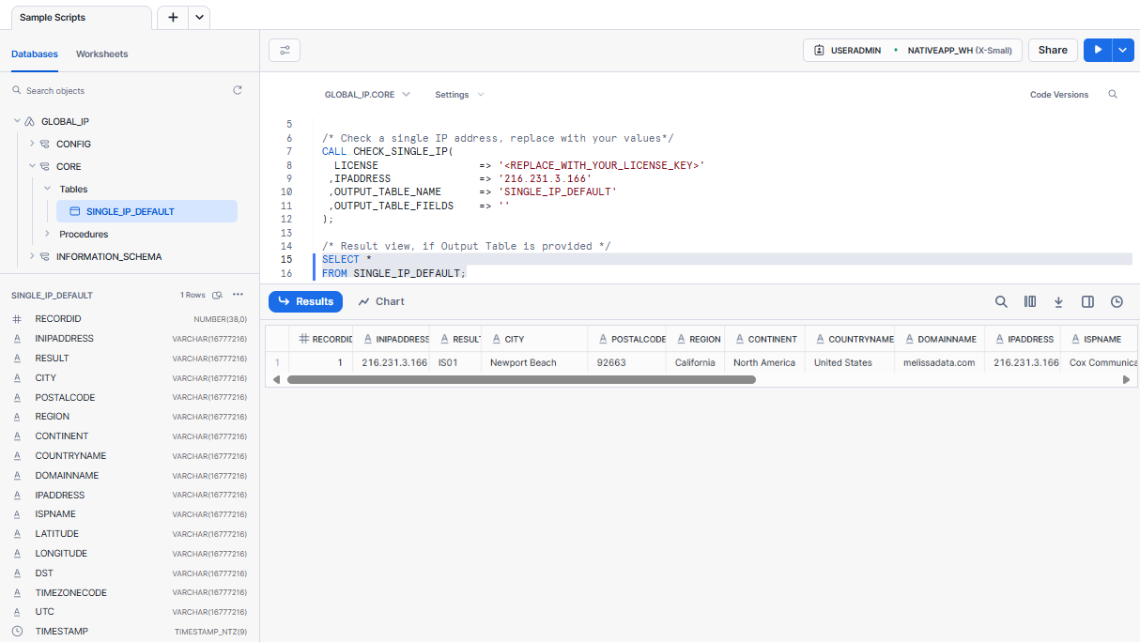The height and width of the screenshot is (642, 1140).
Task: Select the Newport Beach cell
Action: click(534, 362)
